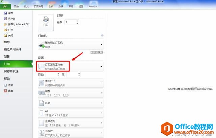The image size is (216, 138).
Task: Switch to the Page Layout (页面布局) tab
Action: coord(38,6)
